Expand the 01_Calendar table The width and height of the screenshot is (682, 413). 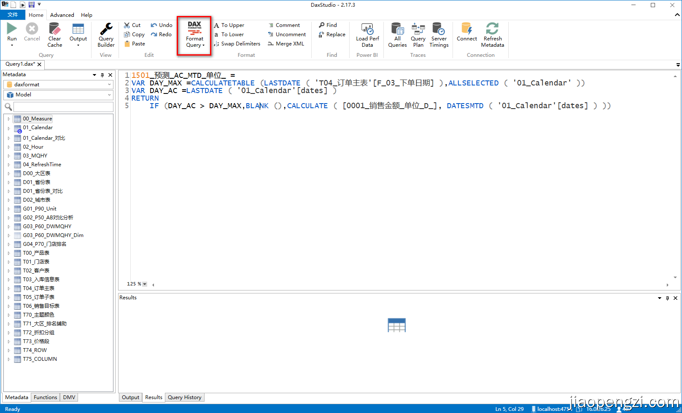tap(8, 128)
